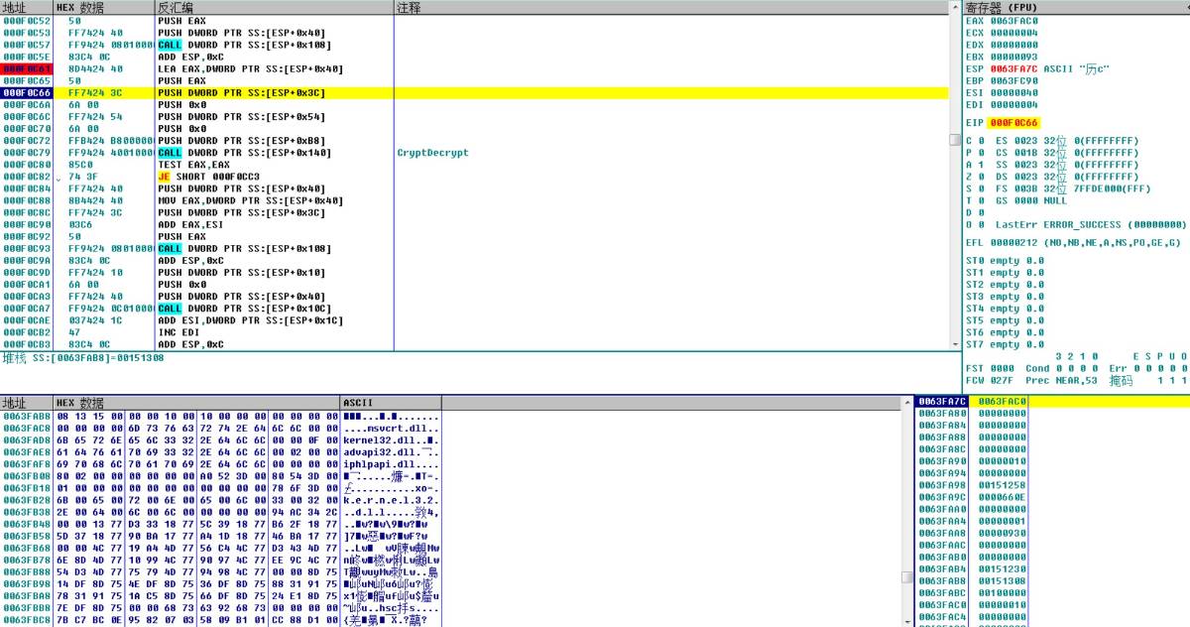Image resolution: width=1190 pixels, height=627 pixels.
Task: Select the ESI register value 00000040
Action: pos(1012,92)
